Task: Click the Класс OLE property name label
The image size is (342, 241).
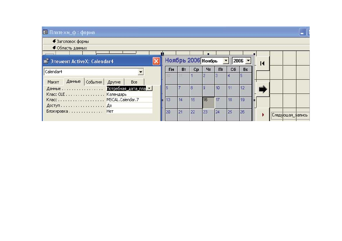Action: [x=56, y=94]
